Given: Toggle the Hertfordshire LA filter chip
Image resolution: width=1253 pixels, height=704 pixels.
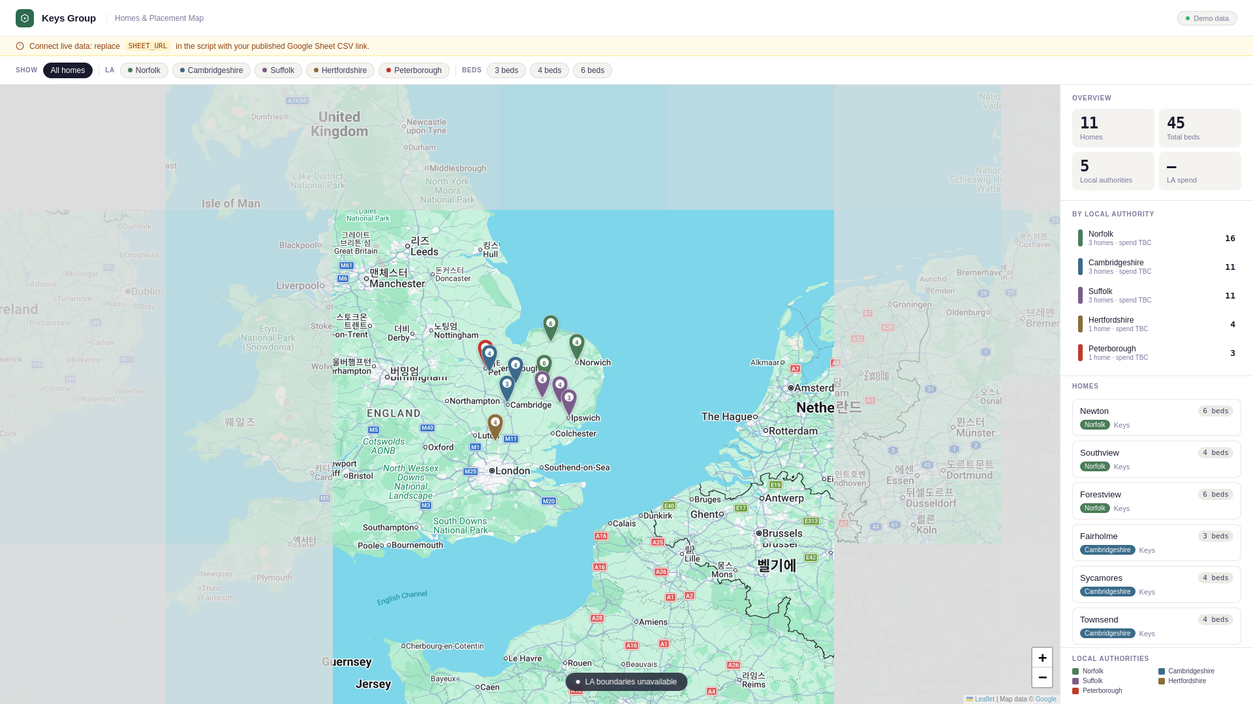Looking at the screenshot, I should [x=340, y=70].
